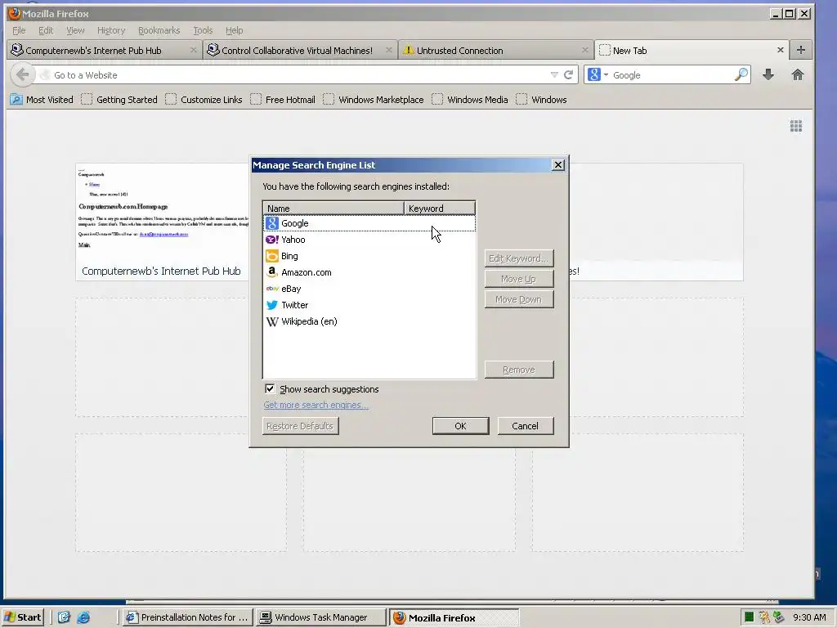Select the Yahoo row text

pyautogui.click(x=293, y=240)
